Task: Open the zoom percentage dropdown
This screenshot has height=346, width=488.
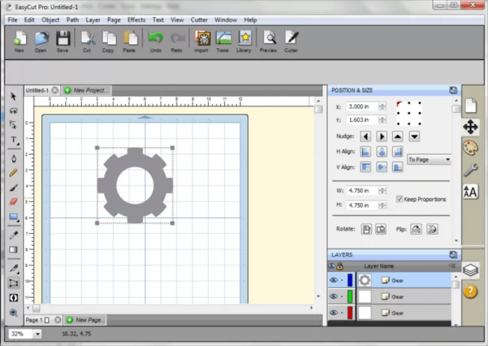Action: (x=36, y=334)
